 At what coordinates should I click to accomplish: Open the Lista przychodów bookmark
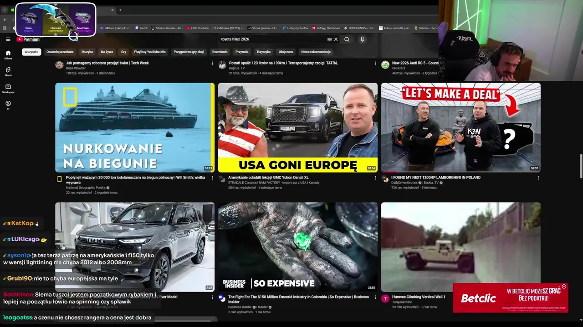pyautogui.click(x=294, y=28)
